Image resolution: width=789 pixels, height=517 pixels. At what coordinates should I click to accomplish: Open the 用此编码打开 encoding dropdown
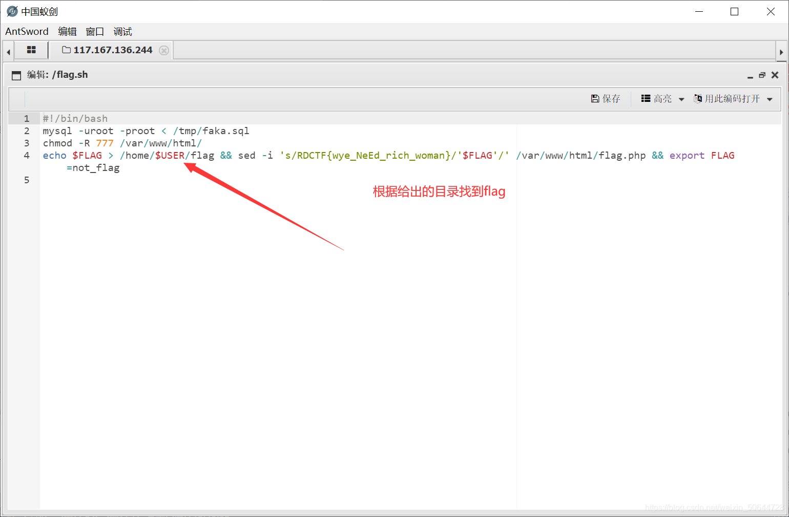click(733, 99)
